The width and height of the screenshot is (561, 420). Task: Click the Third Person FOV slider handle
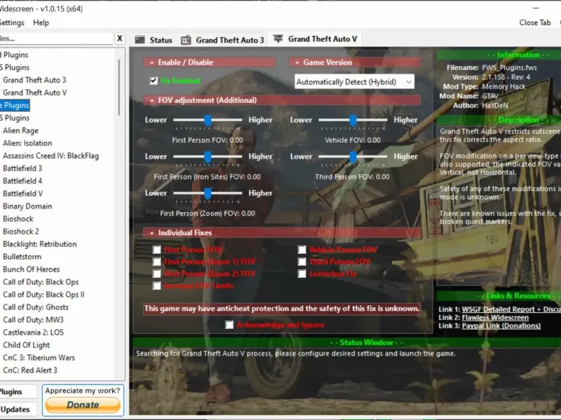353,157
